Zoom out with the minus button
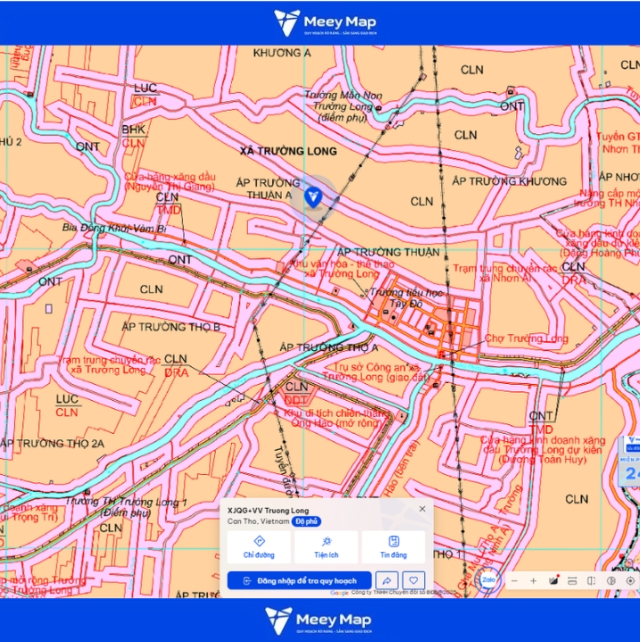This screenshot has height=642, width=640. 515,581
